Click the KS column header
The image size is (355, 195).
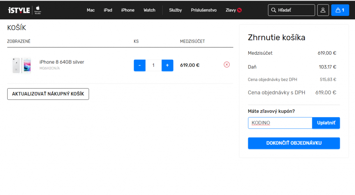point(136,42)
